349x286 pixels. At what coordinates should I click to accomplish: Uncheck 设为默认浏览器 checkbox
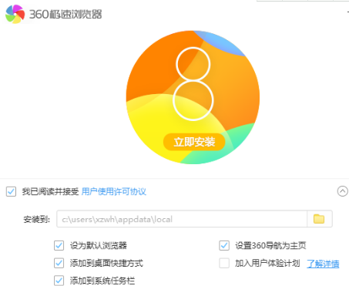coord(59,245)
